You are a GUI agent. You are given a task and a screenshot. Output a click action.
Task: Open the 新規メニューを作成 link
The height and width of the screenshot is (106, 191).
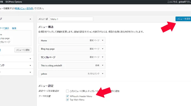(24, 9)
